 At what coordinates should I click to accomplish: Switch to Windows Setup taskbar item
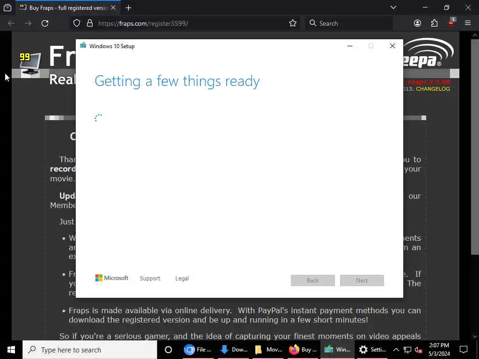point(338,350)
